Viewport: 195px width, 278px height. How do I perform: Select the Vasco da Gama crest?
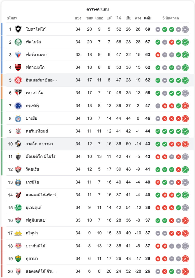(18, 144)
